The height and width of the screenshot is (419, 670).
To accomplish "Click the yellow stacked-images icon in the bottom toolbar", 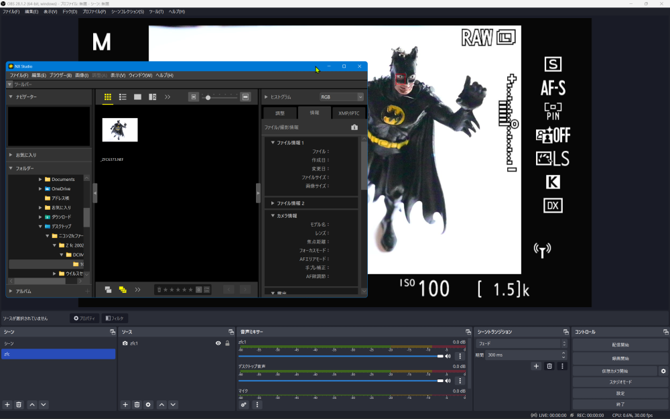I will (123, 290).
